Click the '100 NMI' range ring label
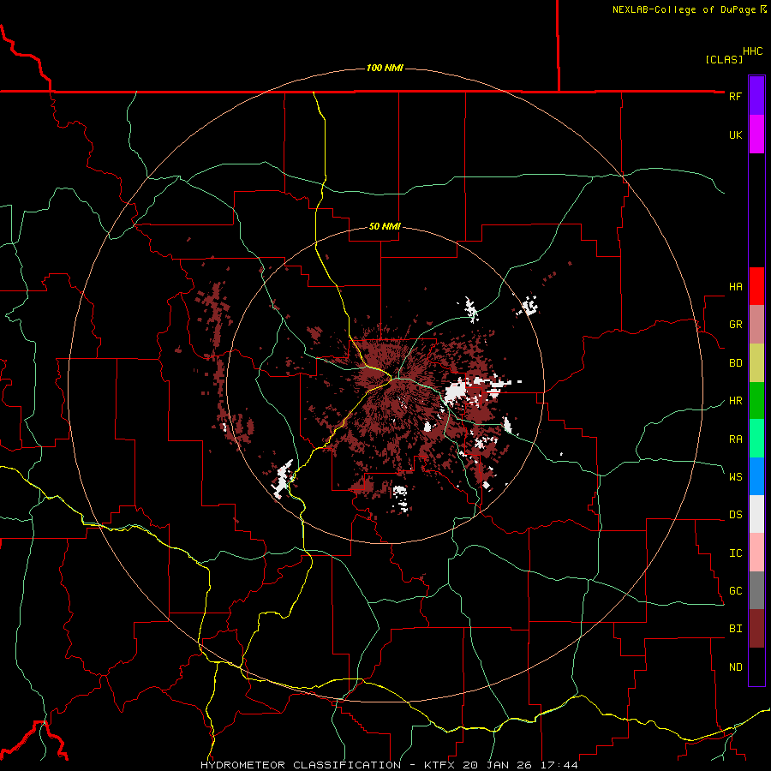This screenshot has height=771, width=771. [x=385, y=68]
